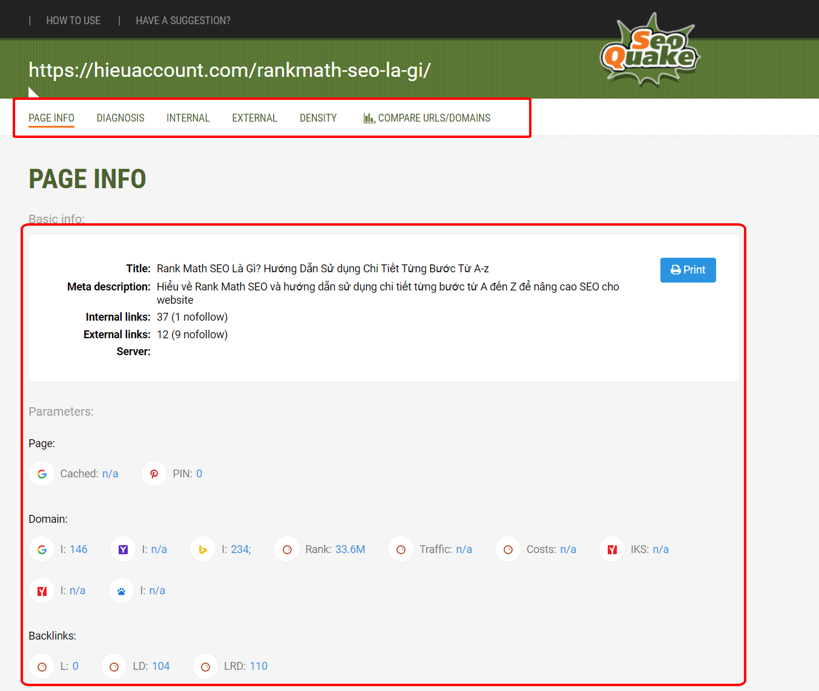
Task: Open the LRD value 110
Action: pyautogui.click(x=258, y=666)
